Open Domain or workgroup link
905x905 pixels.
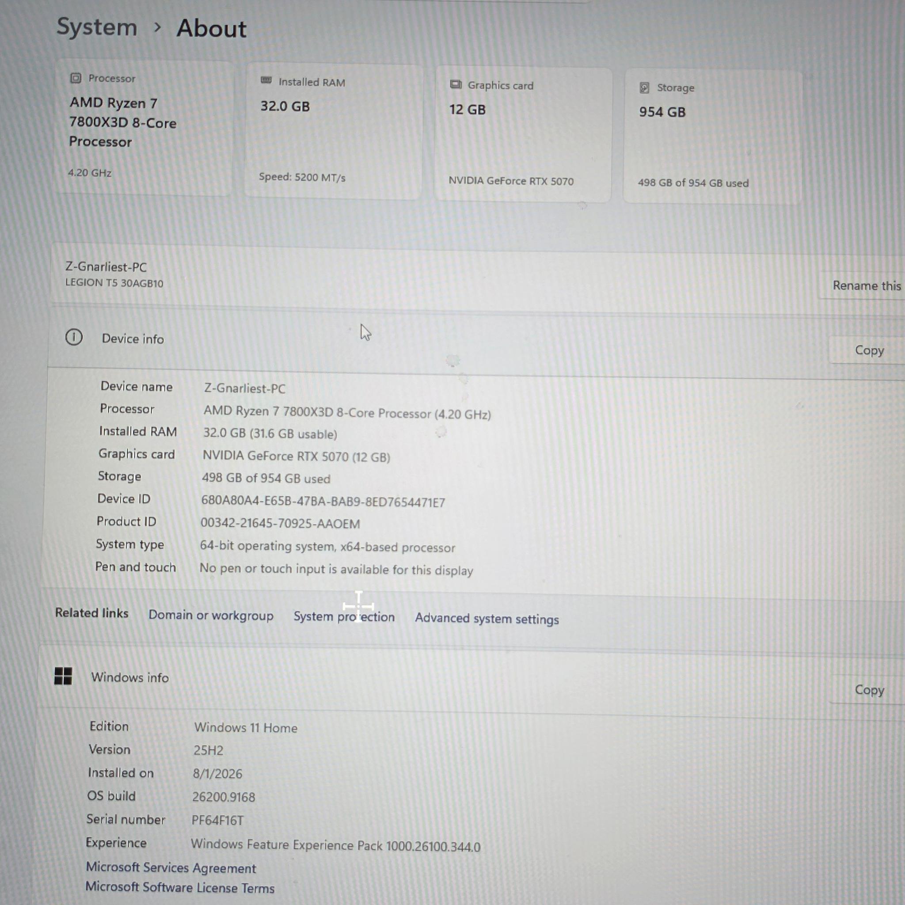click(211, 615)
